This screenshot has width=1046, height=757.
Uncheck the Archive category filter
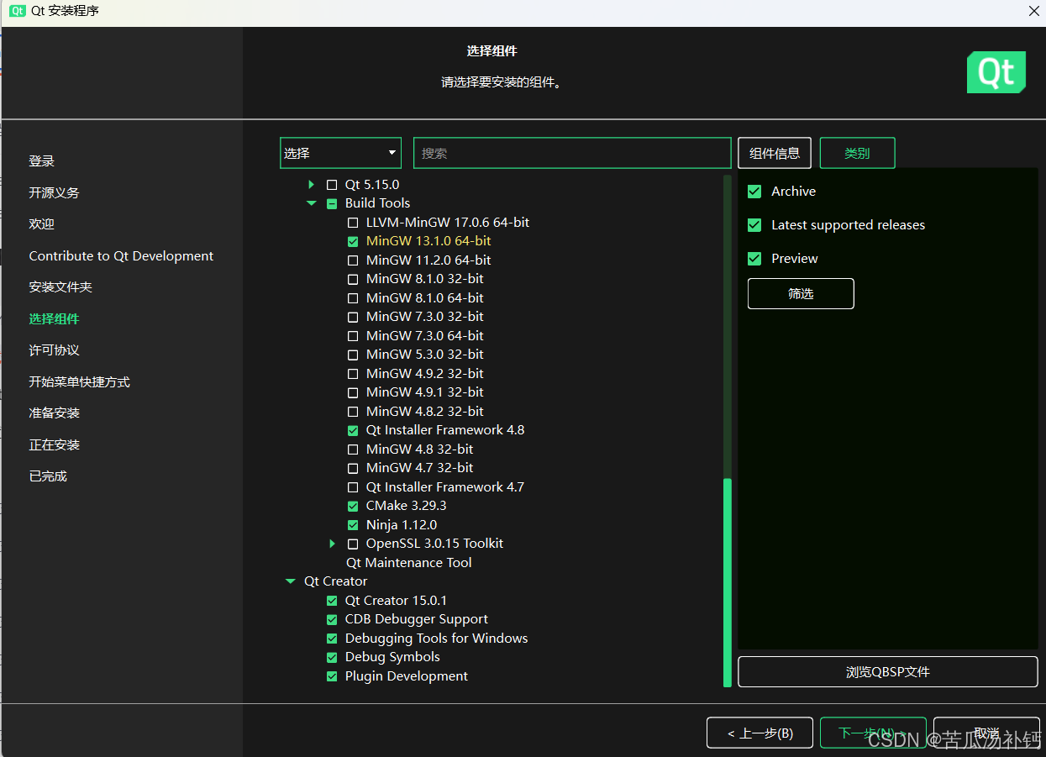(x=754, y=192)
